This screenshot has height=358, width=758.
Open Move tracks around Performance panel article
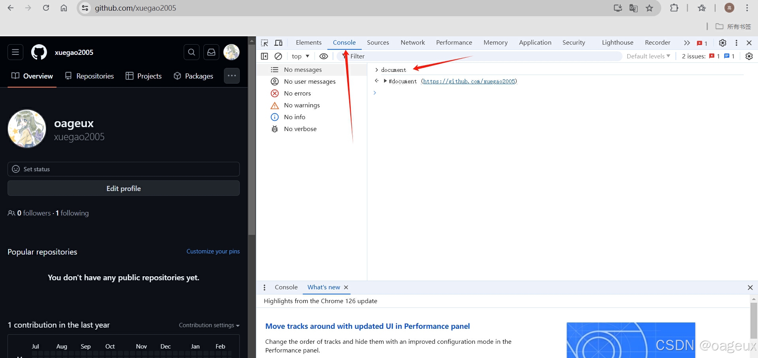tap(367, 326)
